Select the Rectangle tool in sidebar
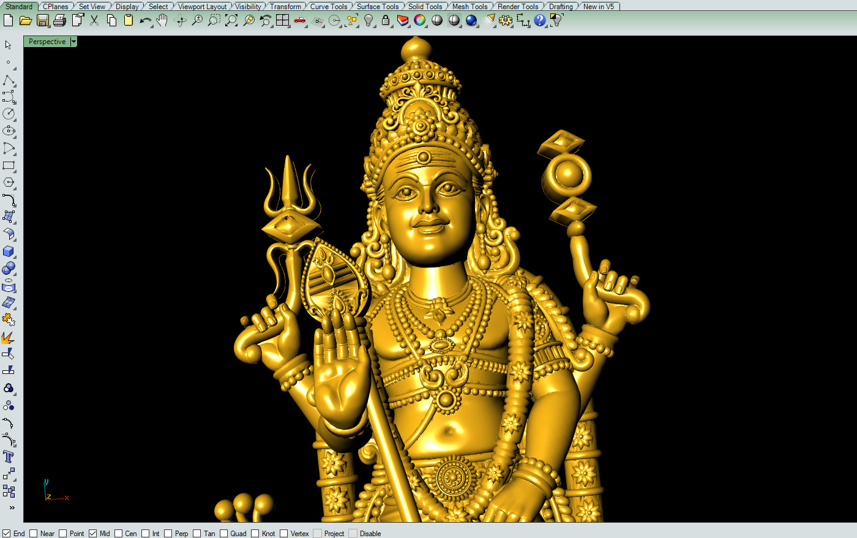Image resolution: width=857 pixels, height=538 pixels. [x=9, y=166]
